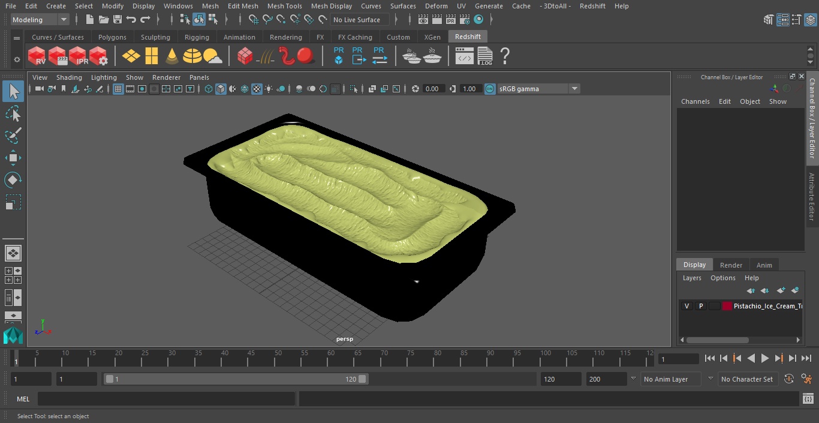Step back one frame button
Image resolution: width=819 pixels, height=423 pixels.
(724, 358)
